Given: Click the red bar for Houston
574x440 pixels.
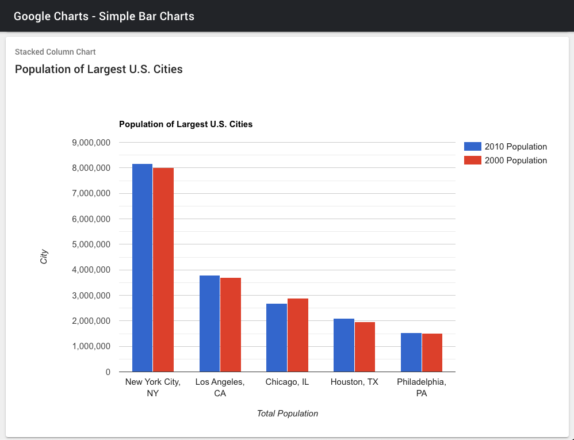Looking at the screenshot, I should click(365, 347).
